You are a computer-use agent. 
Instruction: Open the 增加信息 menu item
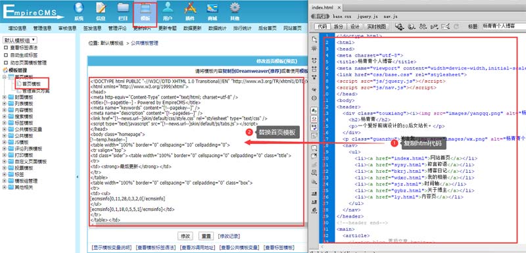(18, 28)
